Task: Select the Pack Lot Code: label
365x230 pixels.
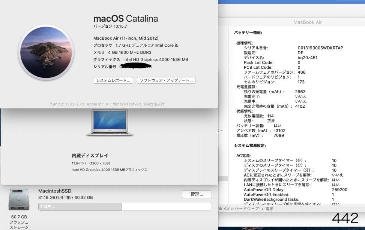Action: (258, 62)
